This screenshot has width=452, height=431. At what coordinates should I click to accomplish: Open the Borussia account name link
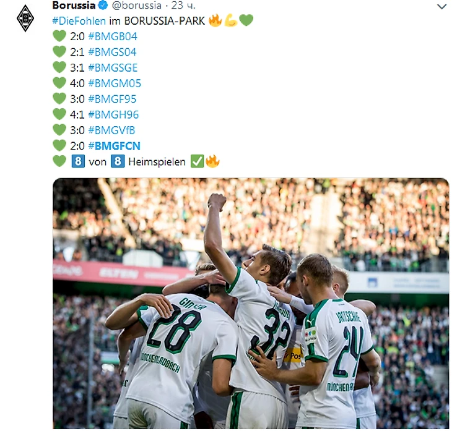(74, 5)
